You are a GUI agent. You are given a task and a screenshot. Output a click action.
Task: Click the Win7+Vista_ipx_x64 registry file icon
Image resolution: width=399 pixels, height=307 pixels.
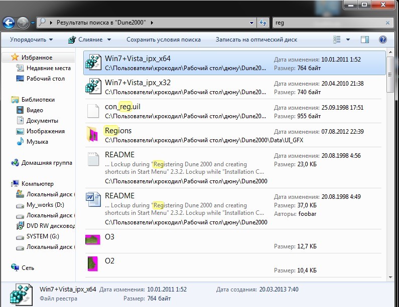(93, 63)
